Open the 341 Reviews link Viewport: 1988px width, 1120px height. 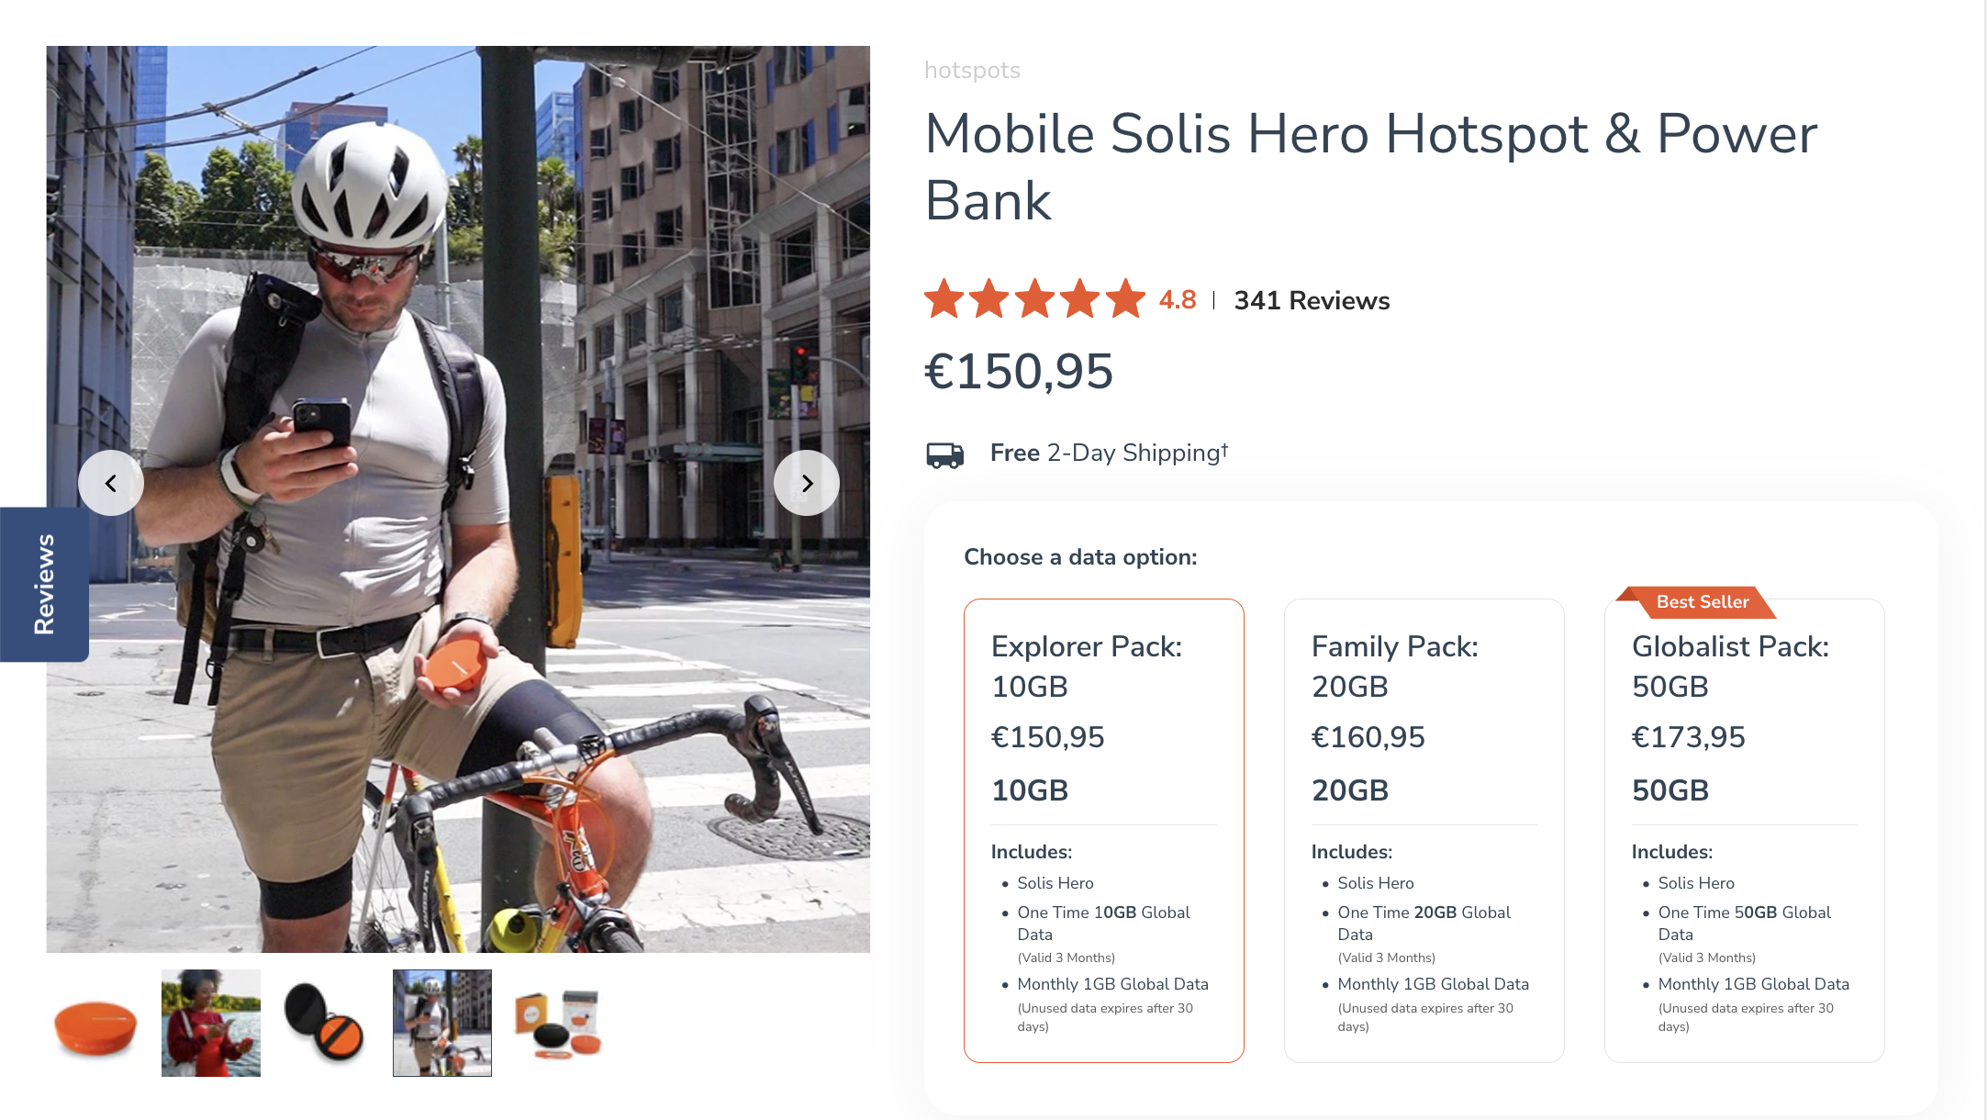(1312, 300)
